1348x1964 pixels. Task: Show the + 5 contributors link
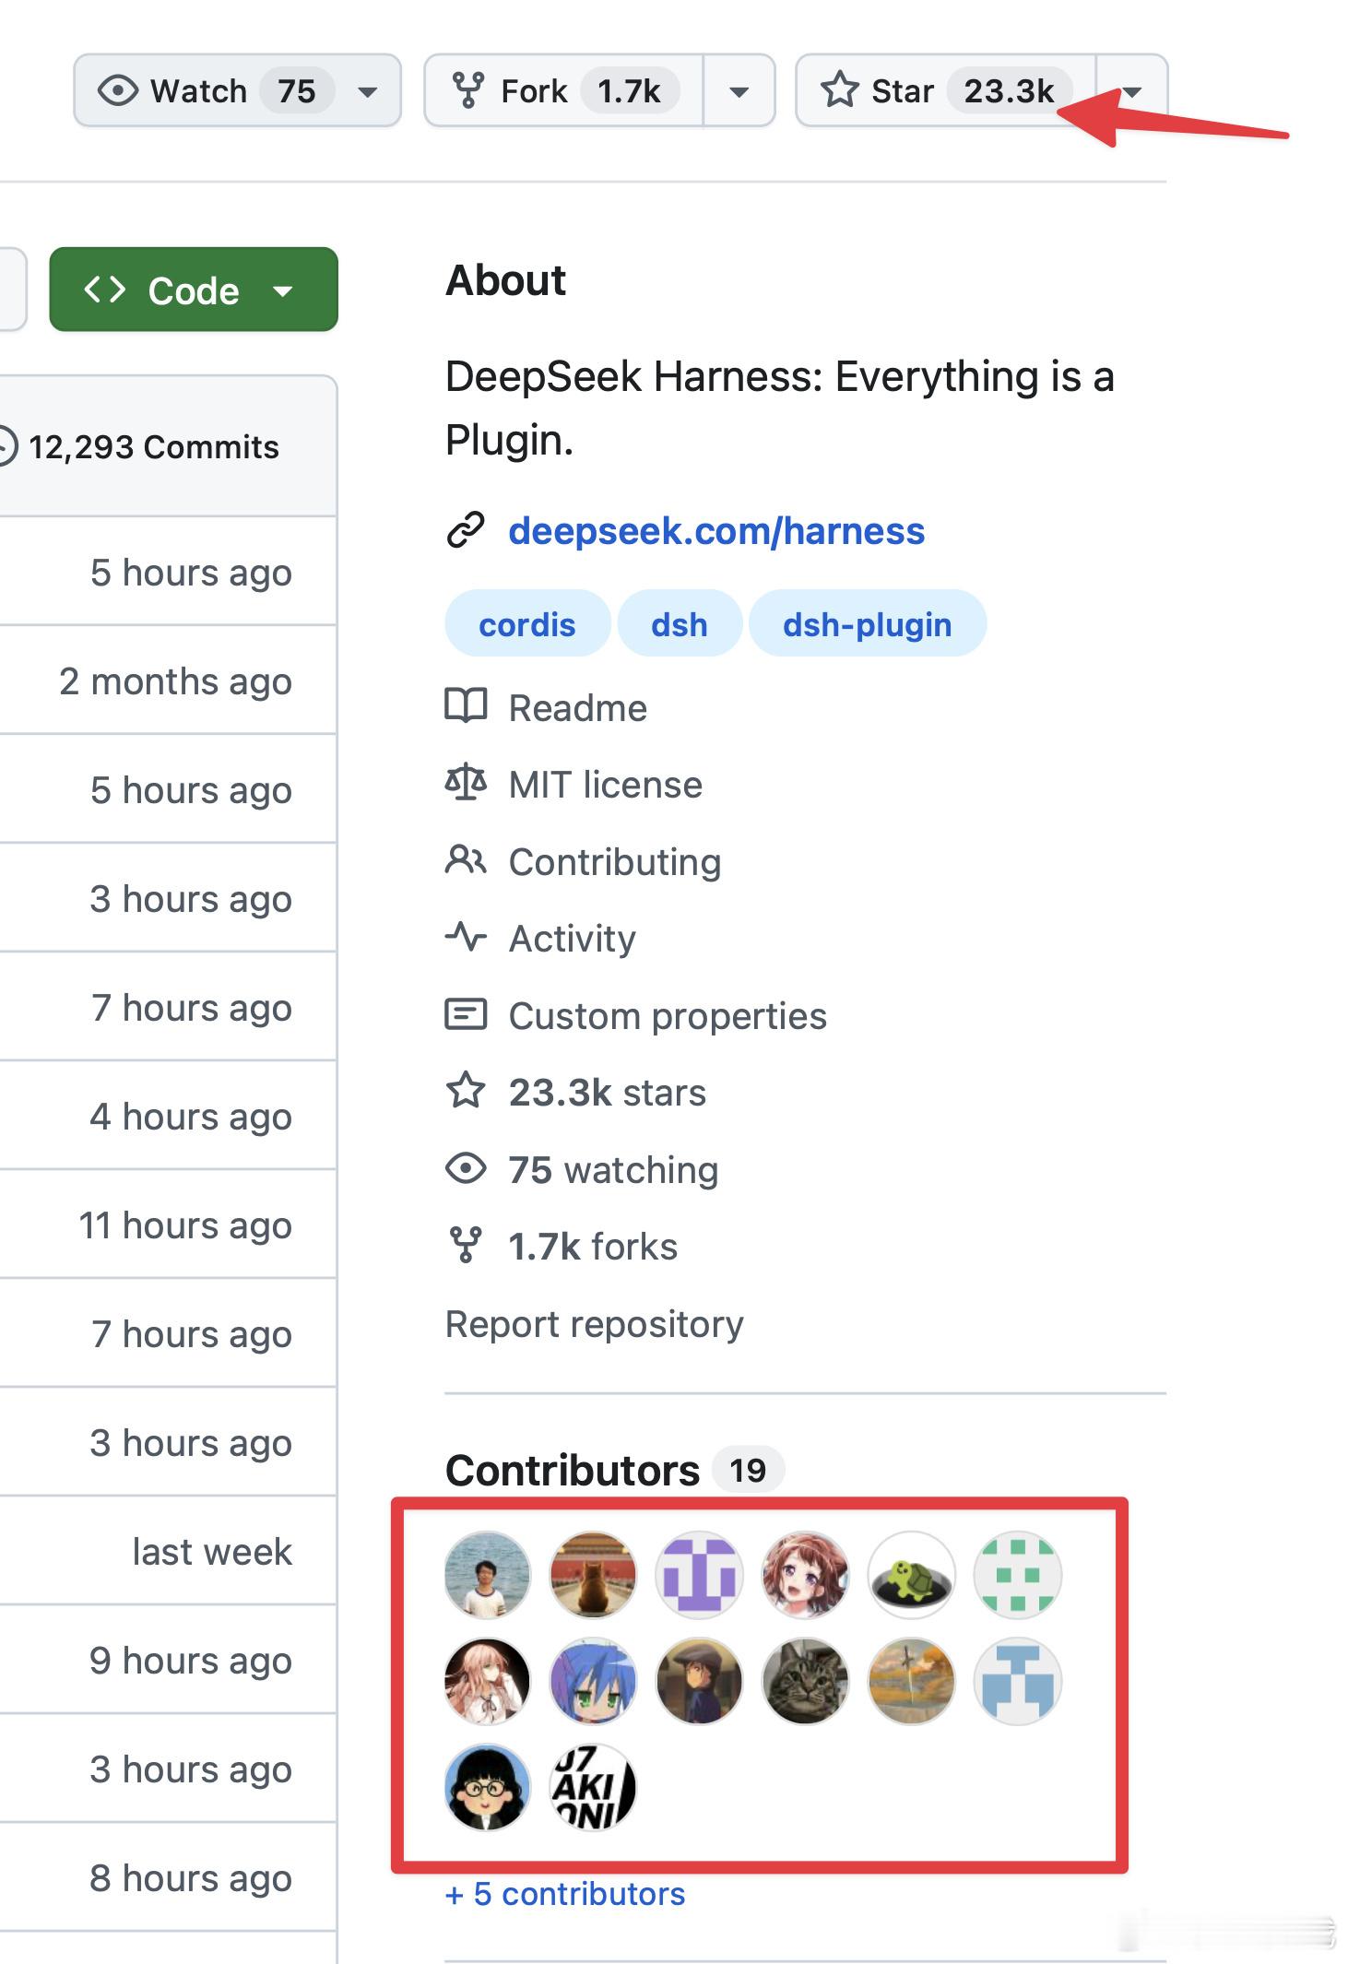tap(565, 1894)
